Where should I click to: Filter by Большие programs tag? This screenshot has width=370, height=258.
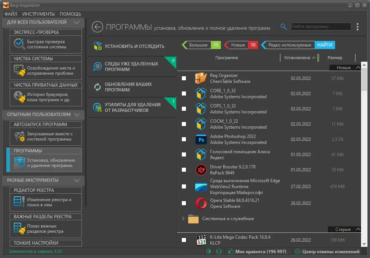point(201,45)
